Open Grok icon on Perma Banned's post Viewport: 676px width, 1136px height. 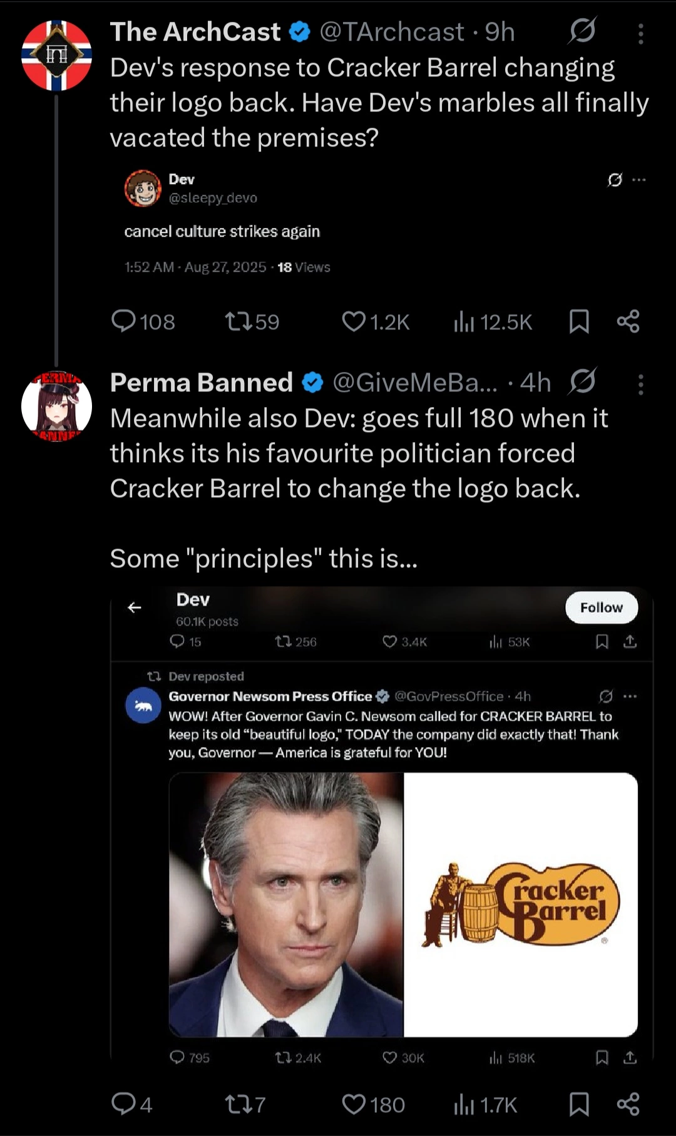tap(582, 381)
